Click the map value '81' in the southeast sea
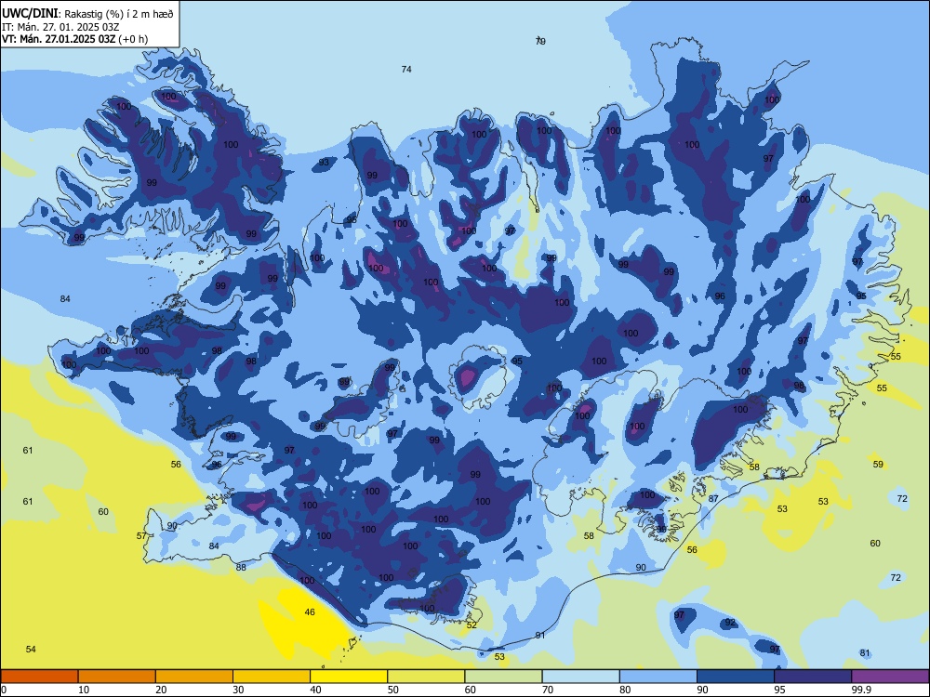 (x=865, y=653)
